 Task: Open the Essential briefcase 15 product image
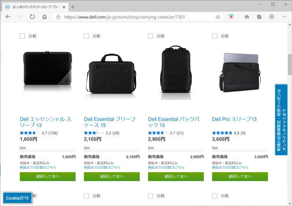pos(111,76)
